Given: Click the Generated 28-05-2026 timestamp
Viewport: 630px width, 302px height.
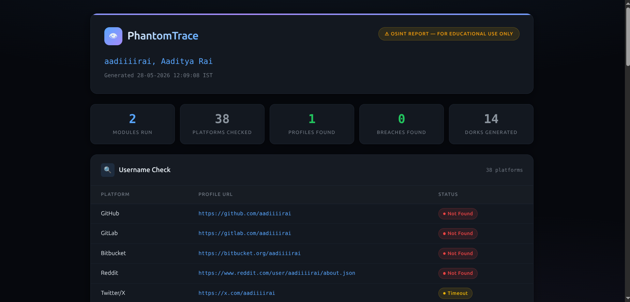Looking at the screenshot, I should coord(159,75).
